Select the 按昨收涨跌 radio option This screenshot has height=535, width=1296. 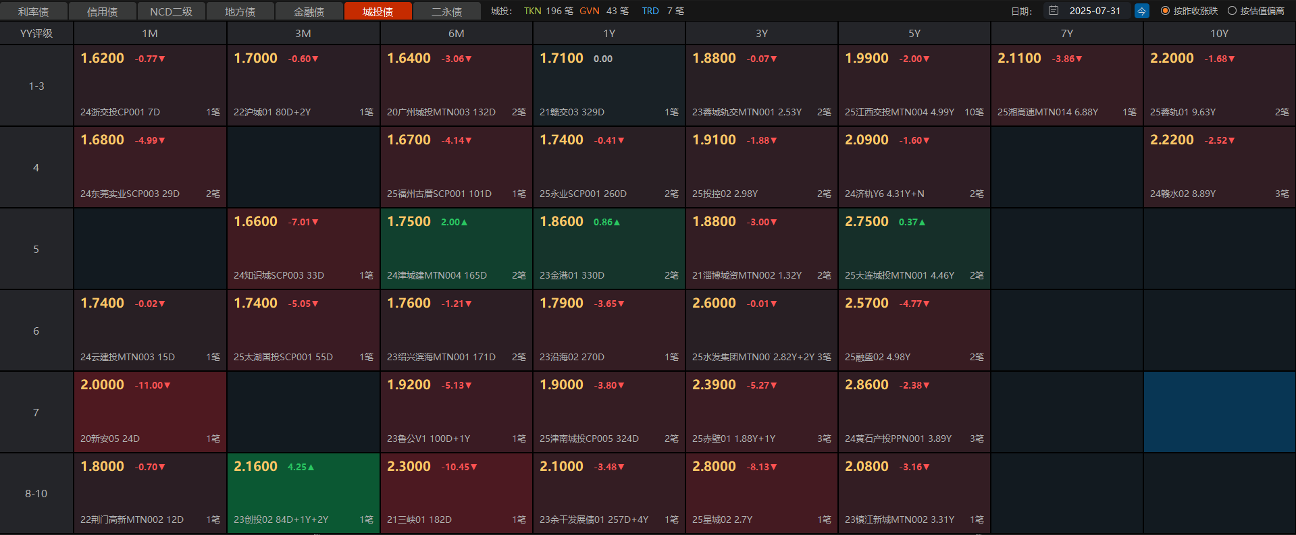[1189, 11]
